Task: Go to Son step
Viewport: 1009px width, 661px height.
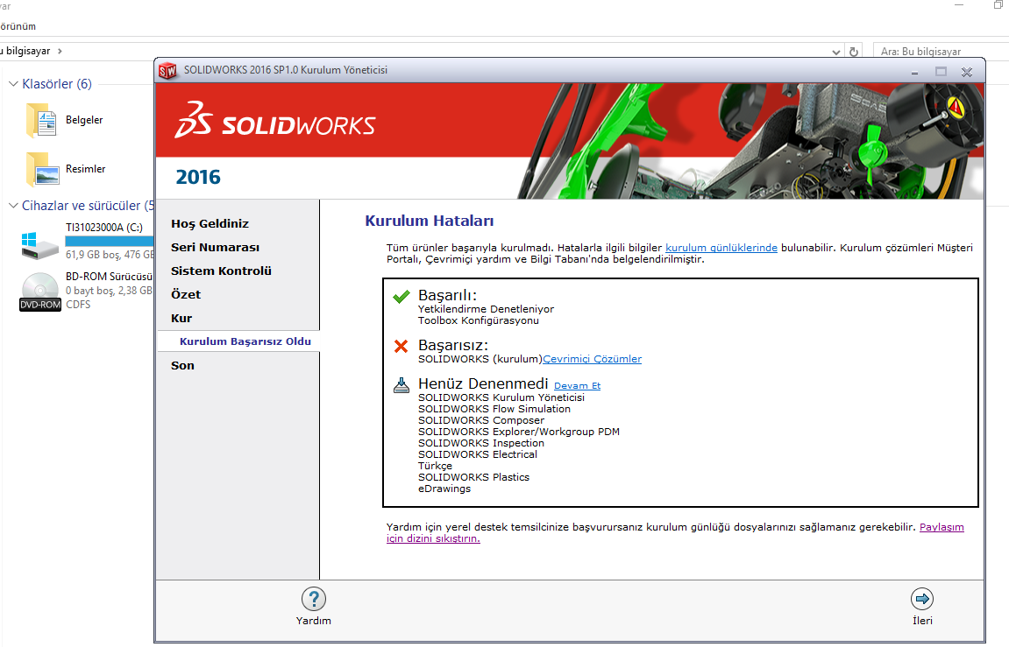Action: coord(182,365)
